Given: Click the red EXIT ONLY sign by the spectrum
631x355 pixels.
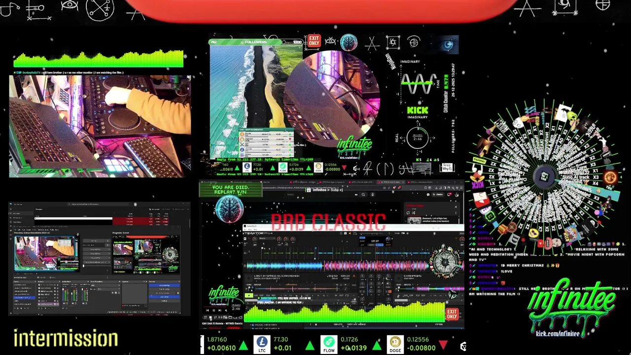Looking at the screenshot, I should pos(452,314).
